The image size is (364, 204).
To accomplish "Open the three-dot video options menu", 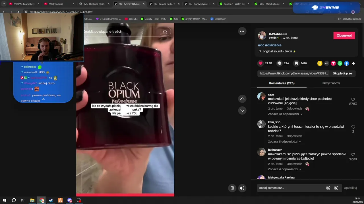I will (242, 31).
